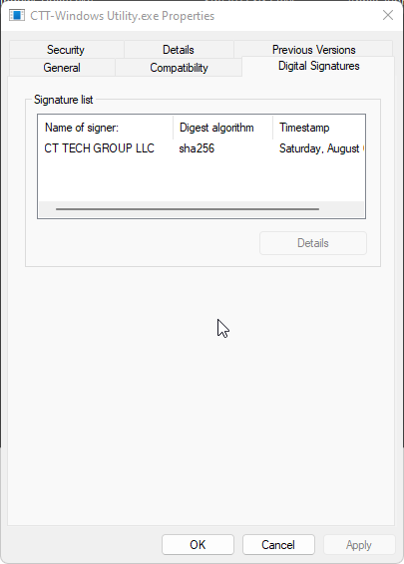This screenshot has width=404, height=564.
Task: Click the Saturday, August timestamp cell
Action: 321,148
